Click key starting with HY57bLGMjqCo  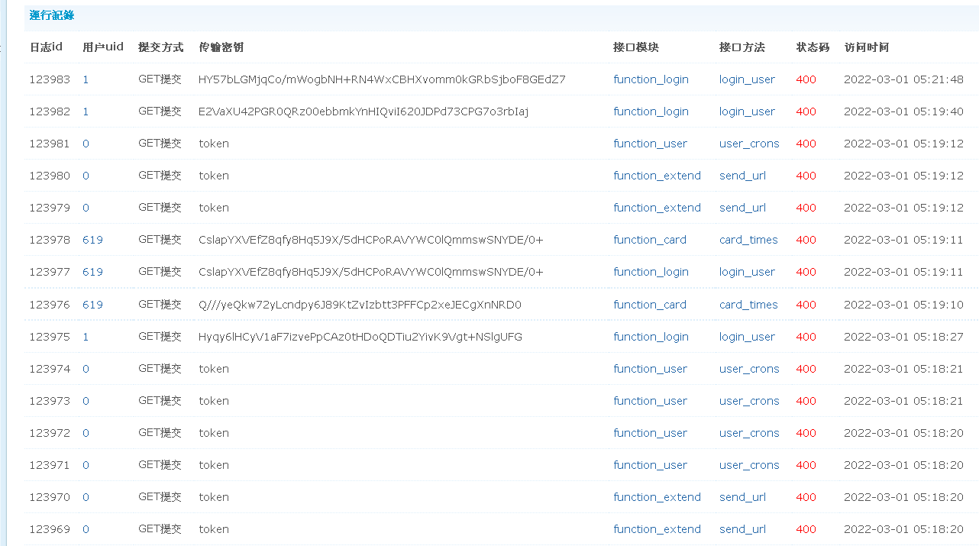pos(382,79)
